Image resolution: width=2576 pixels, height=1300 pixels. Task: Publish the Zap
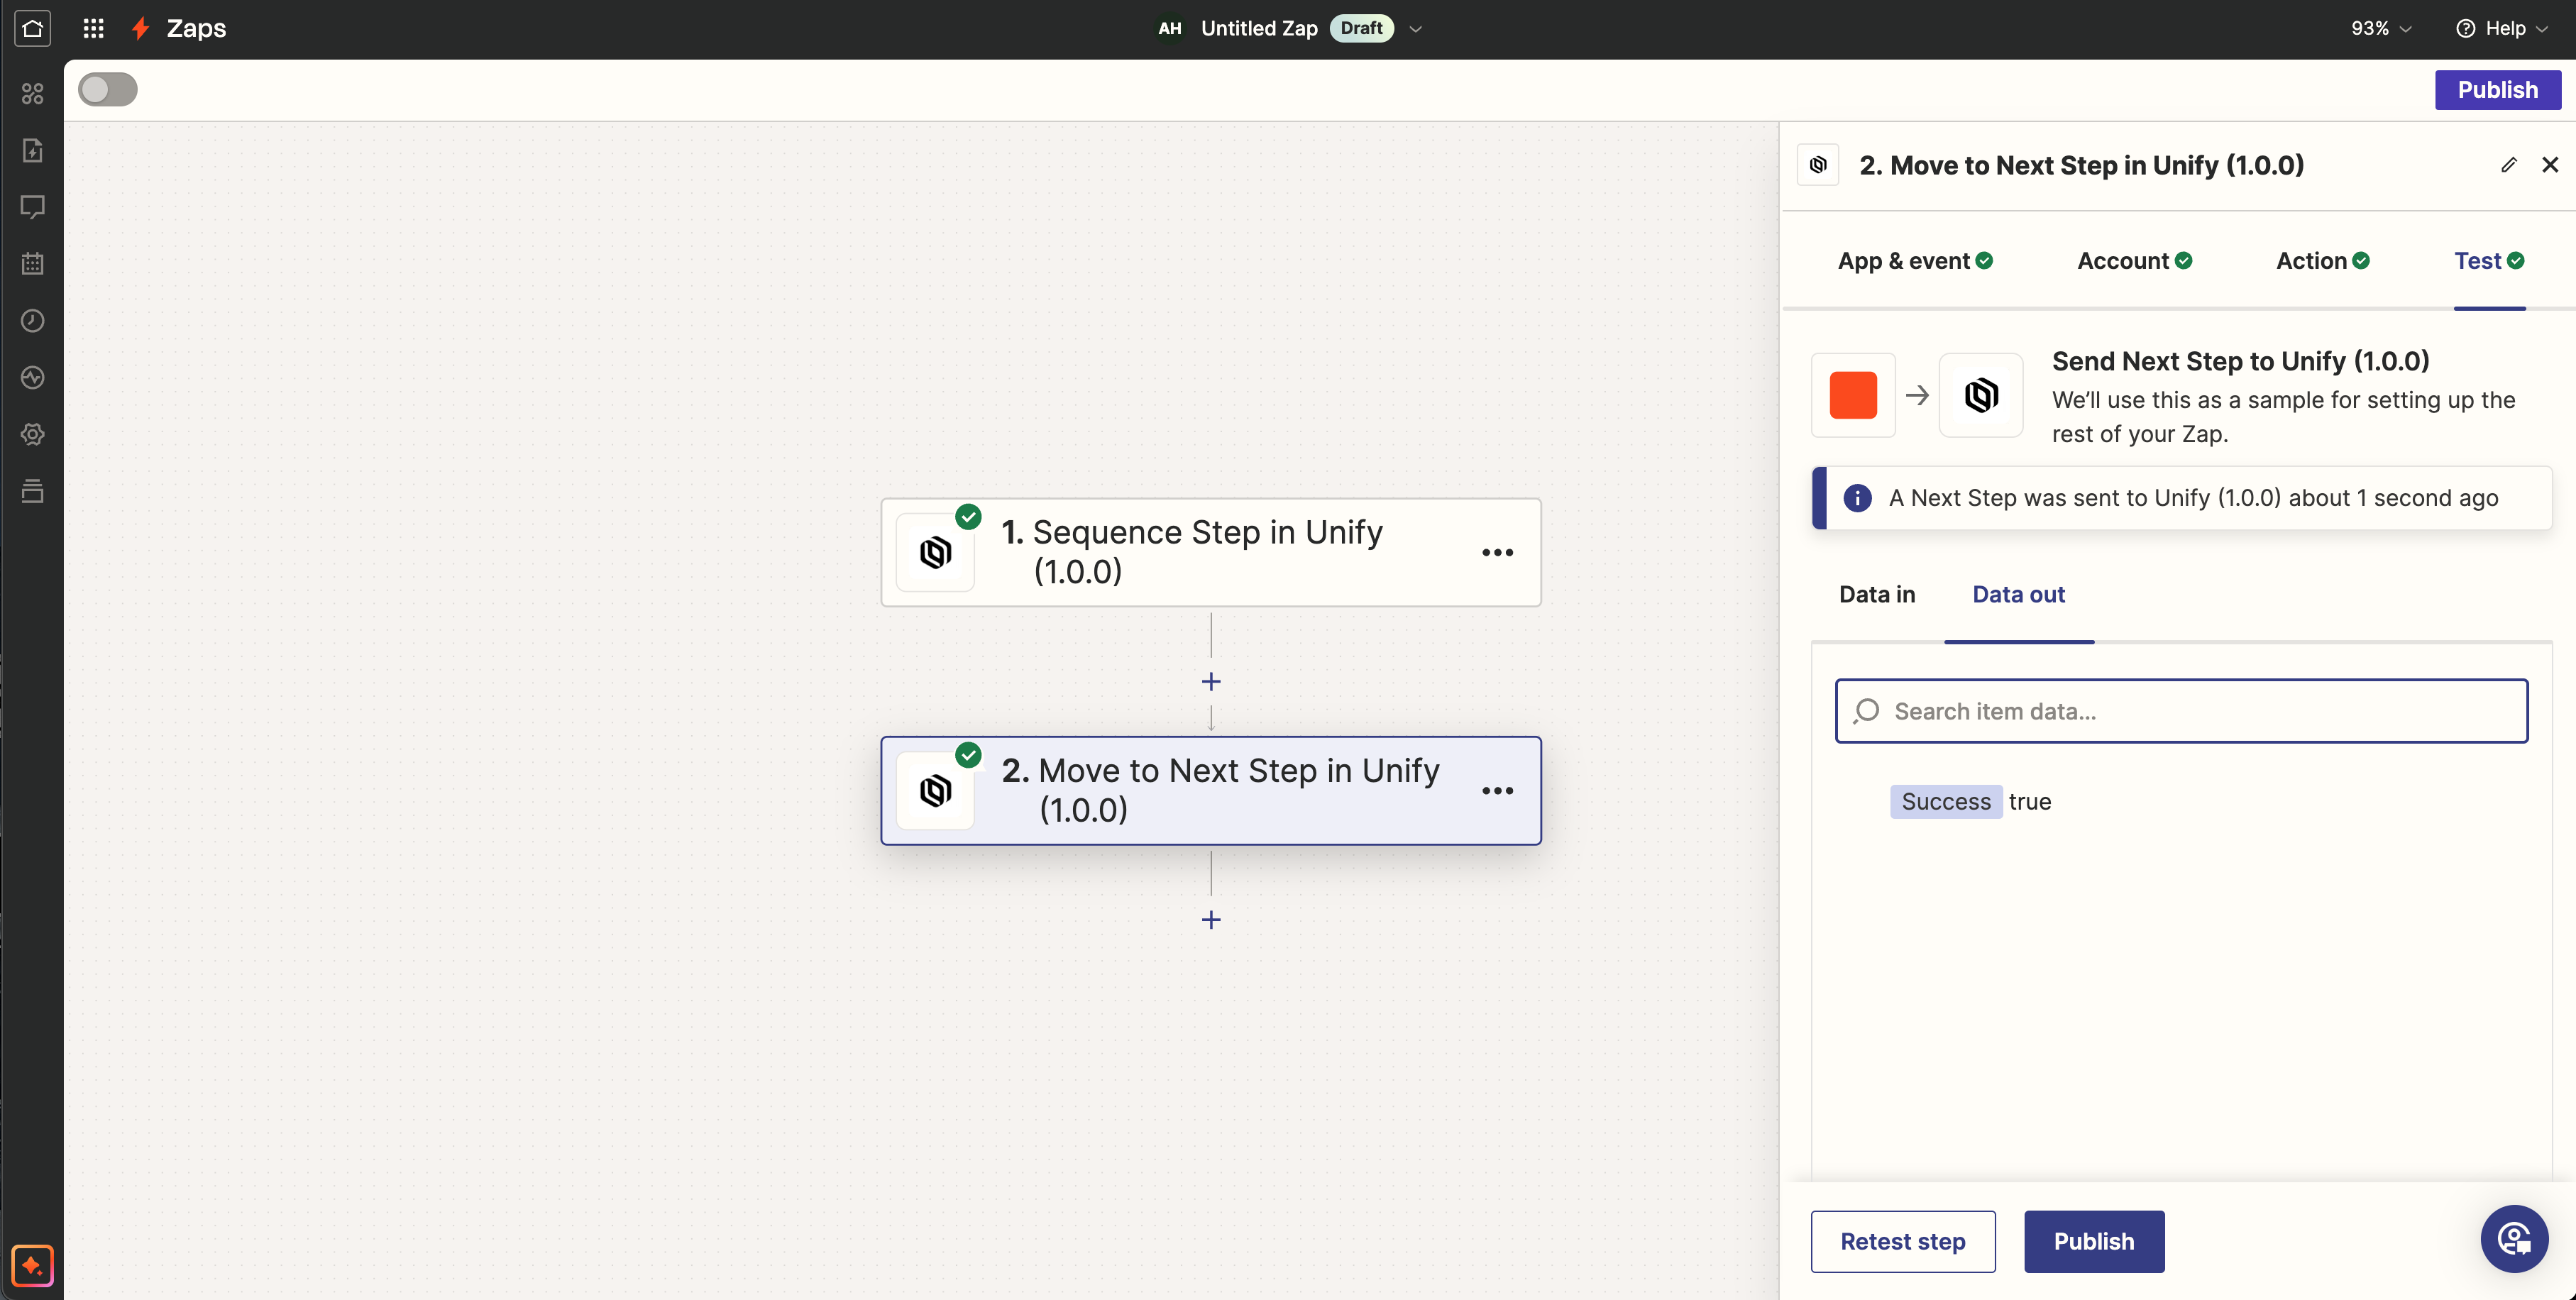click(x=2498, y=89)
